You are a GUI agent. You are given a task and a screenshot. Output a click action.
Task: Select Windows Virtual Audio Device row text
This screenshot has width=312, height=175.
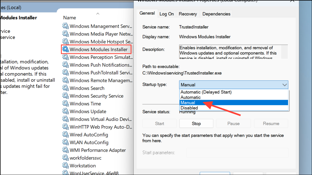[x=101, y=119]
